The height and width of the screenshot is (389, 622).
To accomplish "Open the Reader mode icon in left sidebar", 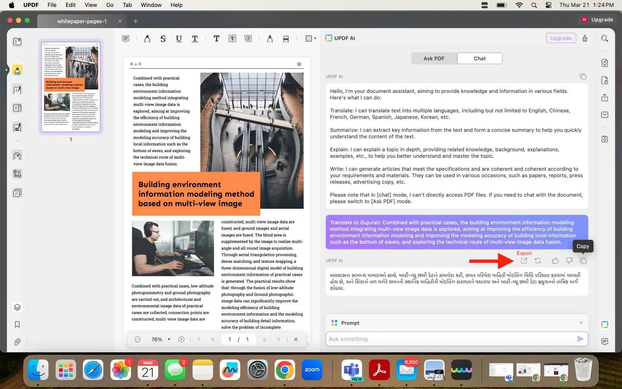I will (x=17, y=42).
